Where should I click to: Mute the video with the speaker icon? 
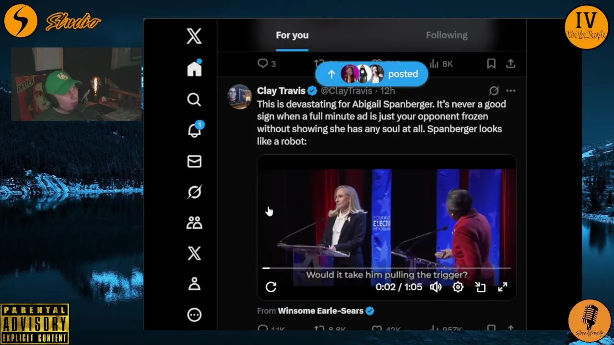[x=436, y=287]
